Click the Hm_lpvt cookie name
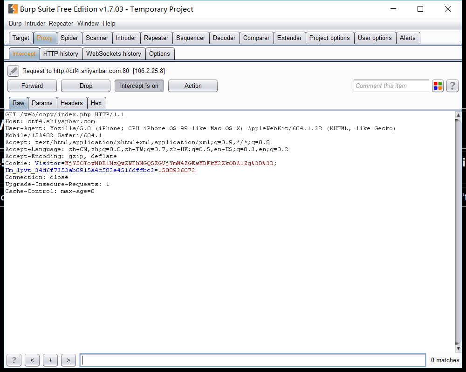The height and width of the screenshot is (372, 466). (80, 170)
